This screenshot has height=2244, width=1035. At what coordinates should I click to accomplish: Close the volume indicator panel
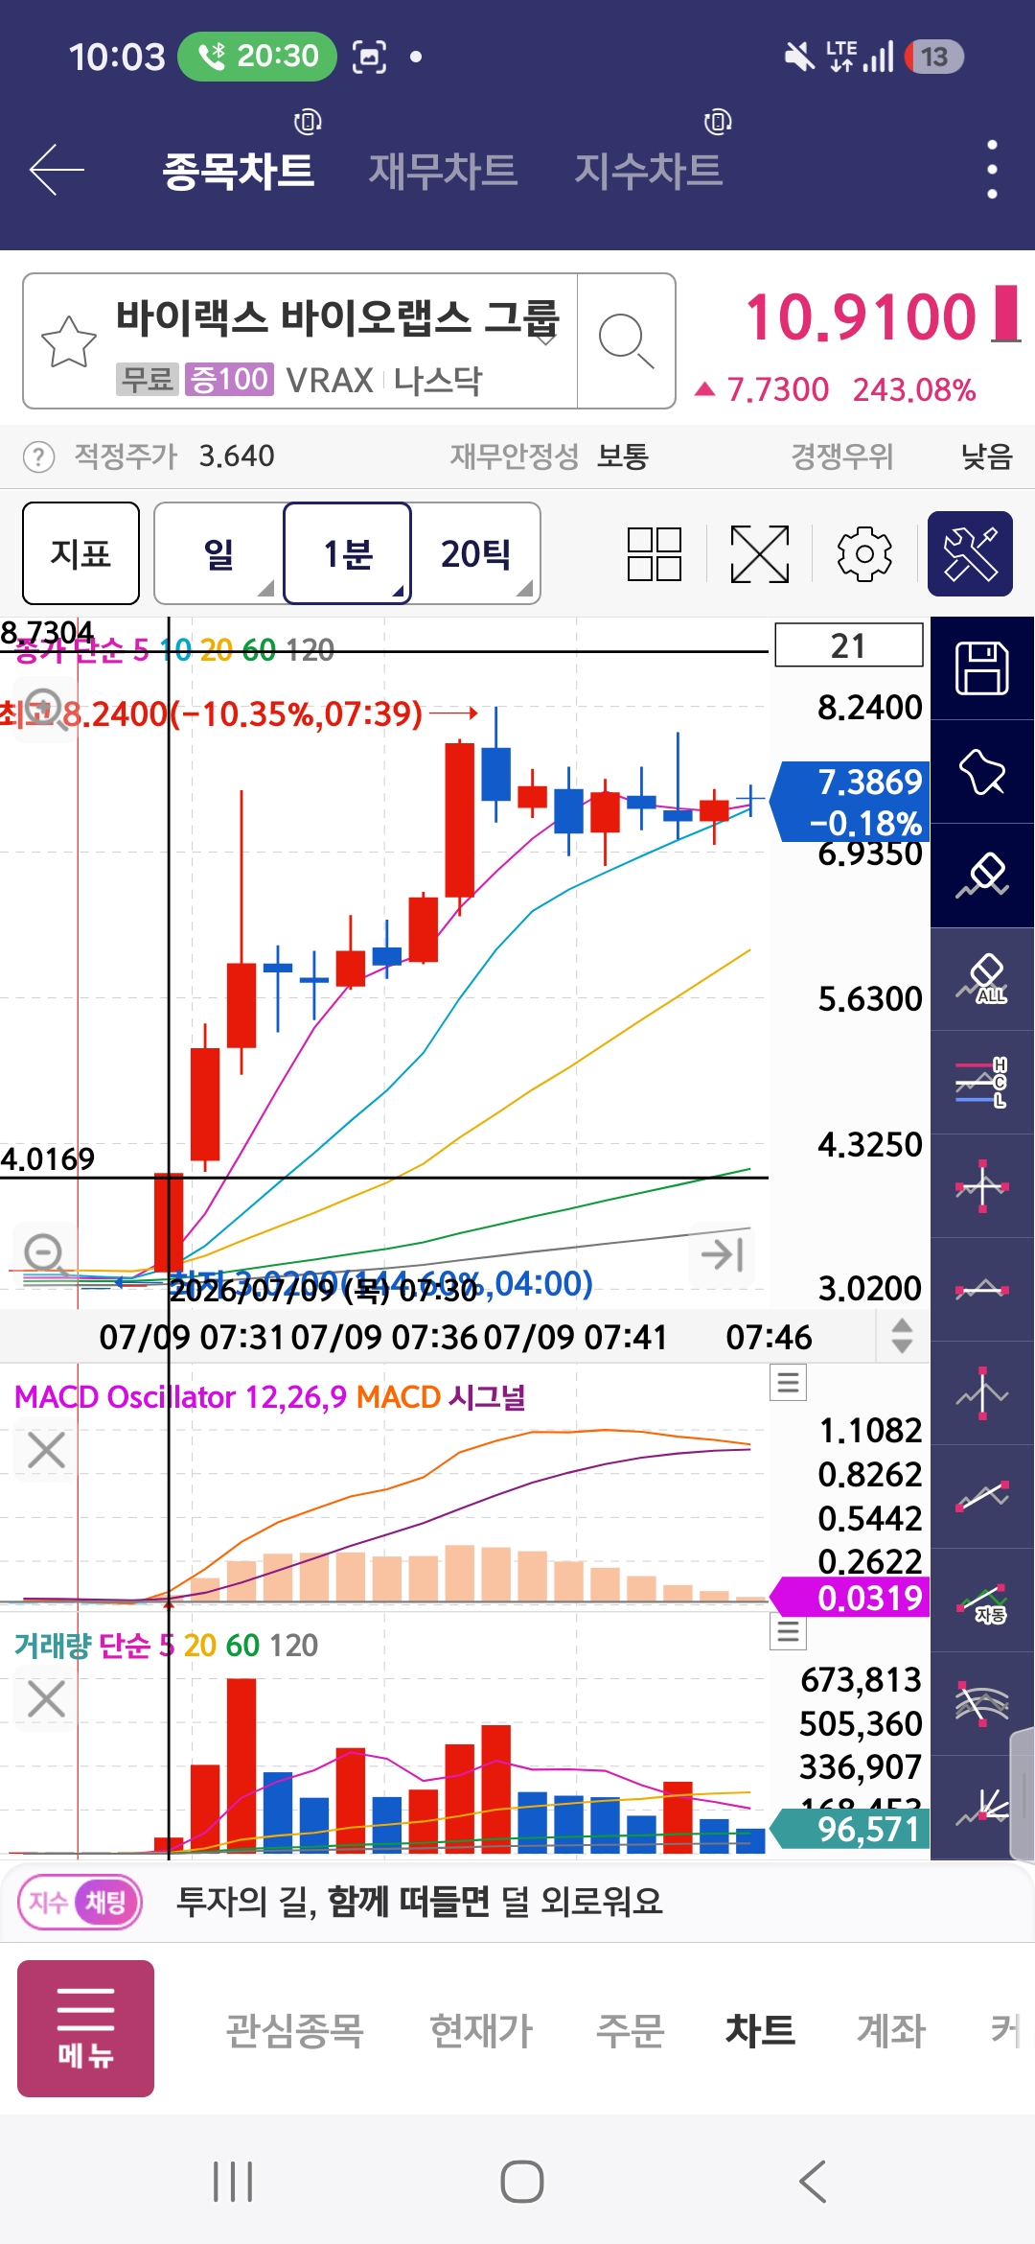pyautogui.click(x=46, y=1698)
